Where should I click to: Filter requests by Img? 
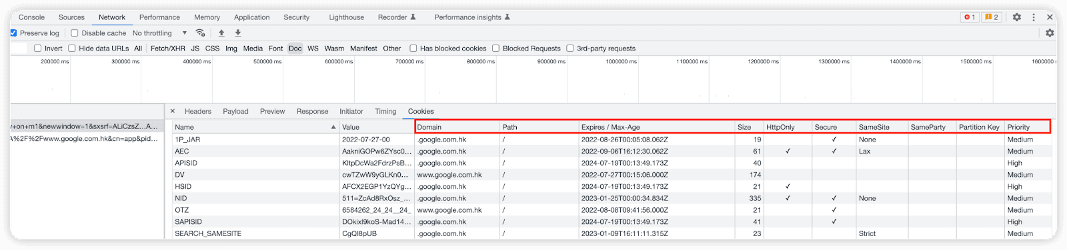(231, 48)
